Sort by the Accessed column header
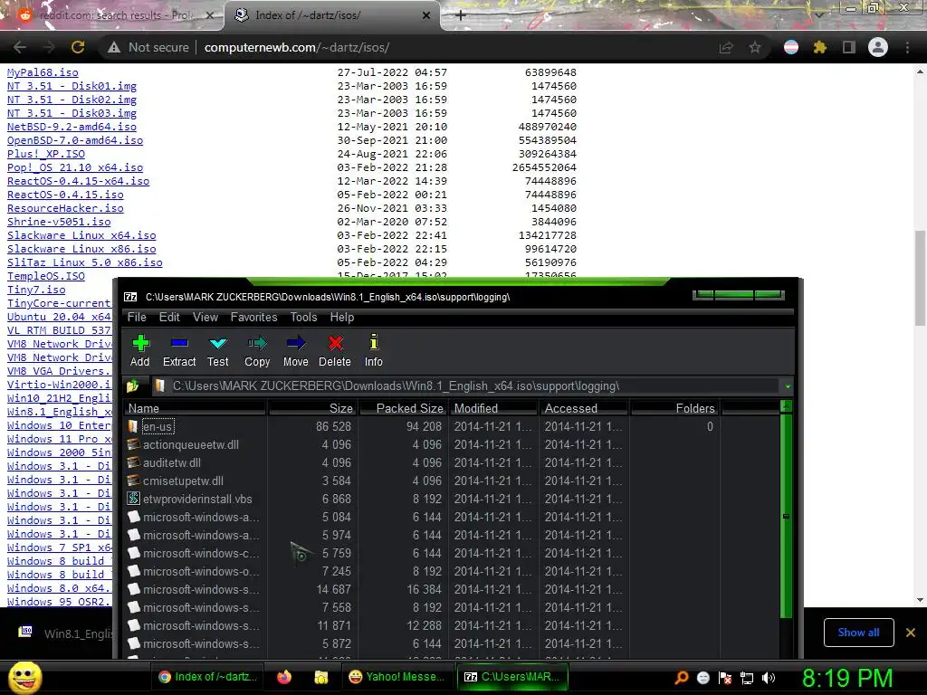The height and width of the screenshot is (695, 927). coord(584,408)
